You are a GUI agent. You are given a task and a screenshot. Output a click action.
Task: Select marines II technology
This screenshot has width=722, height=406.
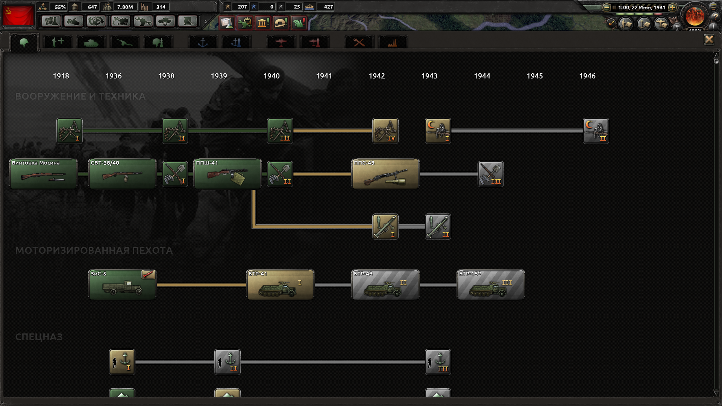tap(228, 362)
